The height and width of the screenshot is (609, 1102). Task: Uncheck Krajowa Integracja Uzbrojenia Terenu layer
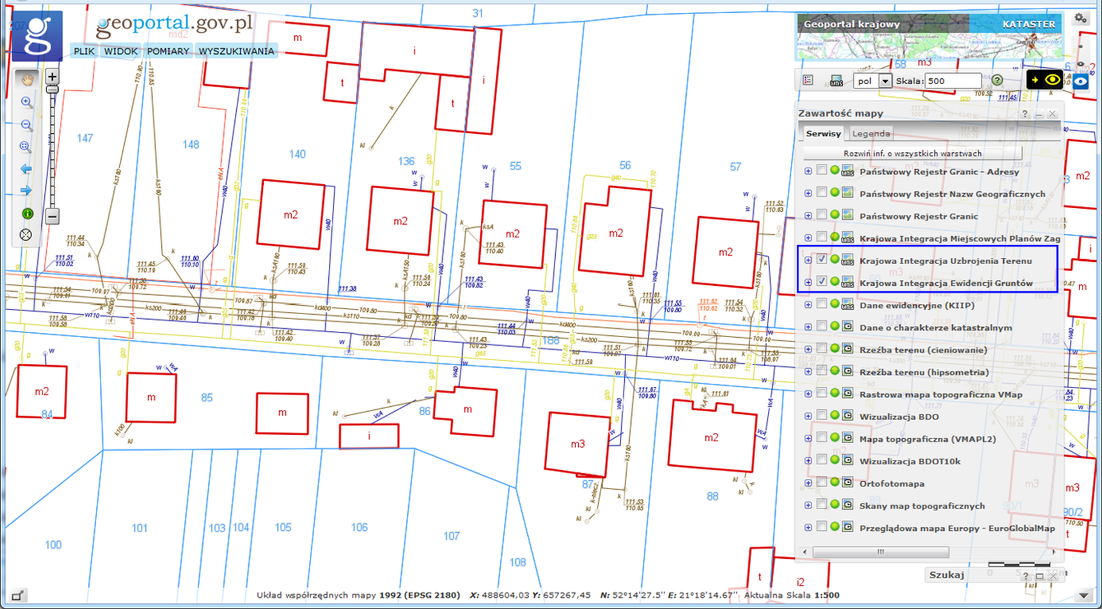[822, 259]
